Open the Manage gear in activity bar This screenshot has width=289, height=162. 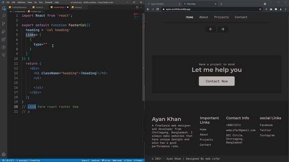tap(4, 154)
